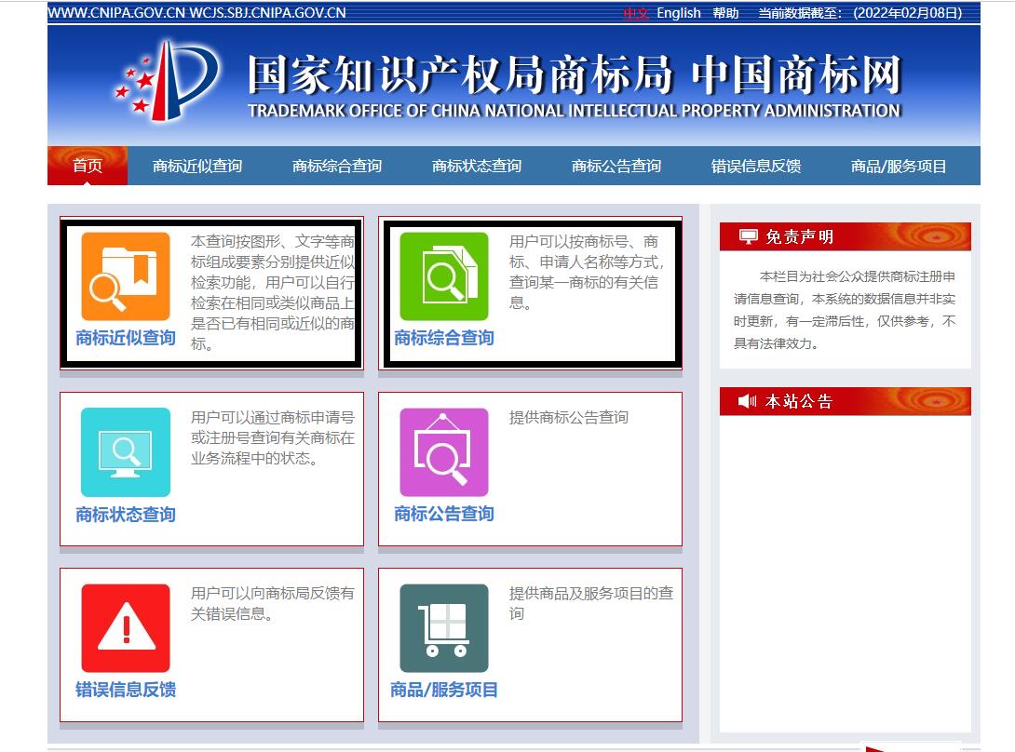Click the description starting 用户可以按商标号
This screenshot has height=752, width=1015.
(587, 272)
